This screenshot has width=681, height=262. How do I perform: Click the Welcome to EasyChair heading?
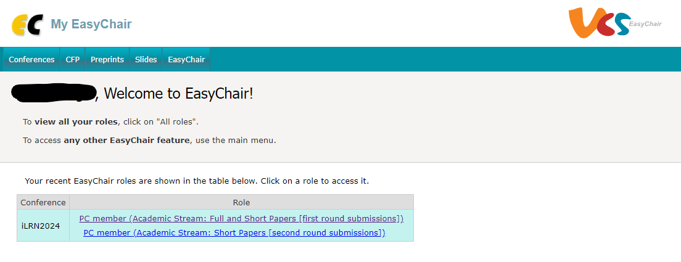[179, 94]
